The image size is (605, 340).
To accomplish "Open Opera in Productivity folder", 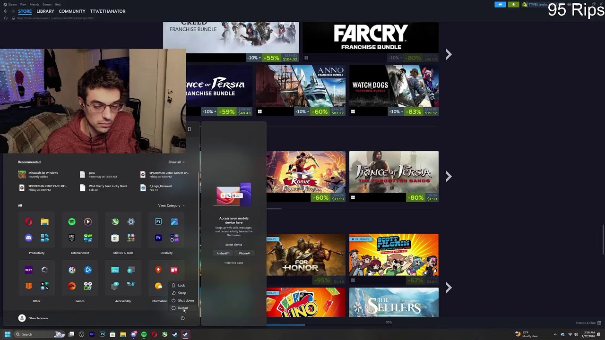I will pos(29,222).
